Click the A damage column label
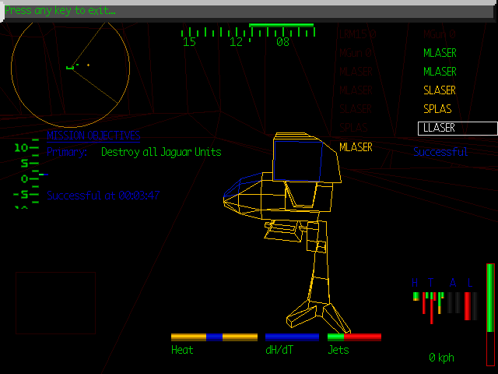 453,283
